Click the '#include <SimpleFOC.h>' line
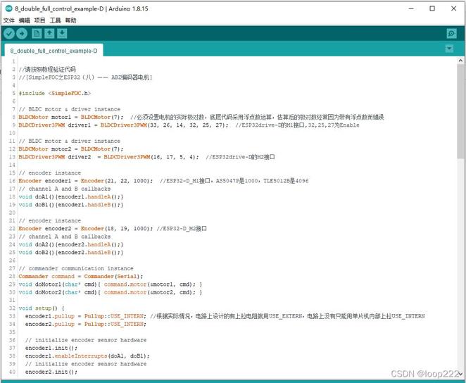The width and height of the screenshot is (466, 383). tap(55, 94)
